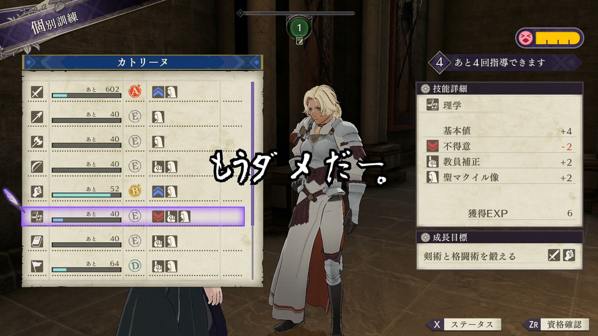Select the bow skill icon
The height and width of the screenshot is (336, 598).
pyautogui.click(x=37, y=167)
